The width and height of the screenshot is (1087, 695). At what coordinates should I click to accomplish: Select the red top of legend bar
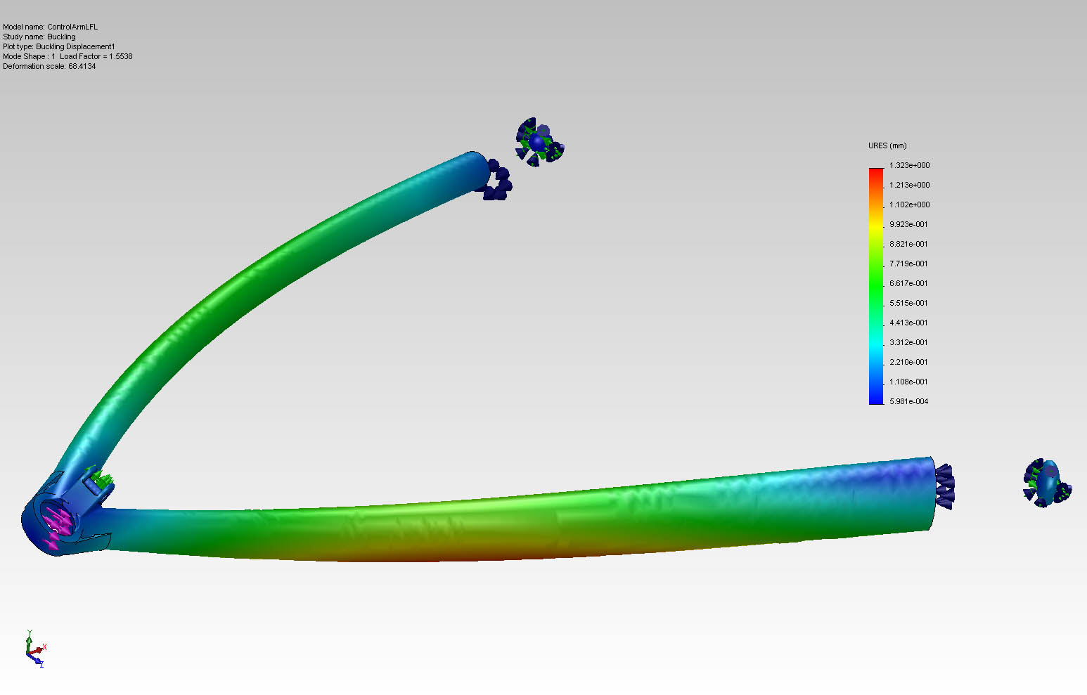[875, 173]
